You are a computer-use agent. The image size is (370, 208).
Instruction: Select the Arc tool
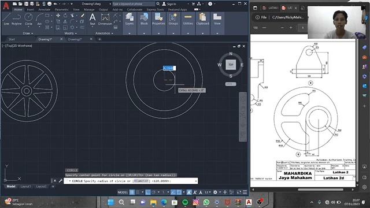tap(39, 19)
